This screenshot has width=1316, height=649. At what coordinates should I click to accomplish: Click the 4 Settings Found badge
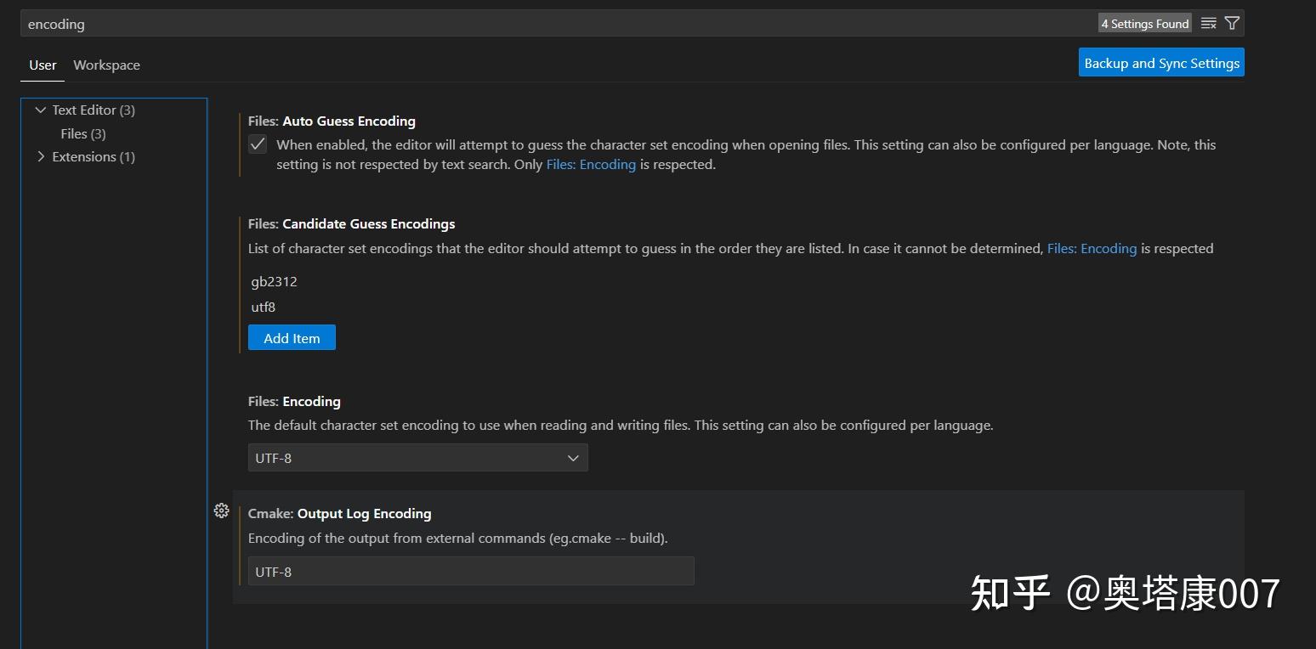pos(1144,23)
